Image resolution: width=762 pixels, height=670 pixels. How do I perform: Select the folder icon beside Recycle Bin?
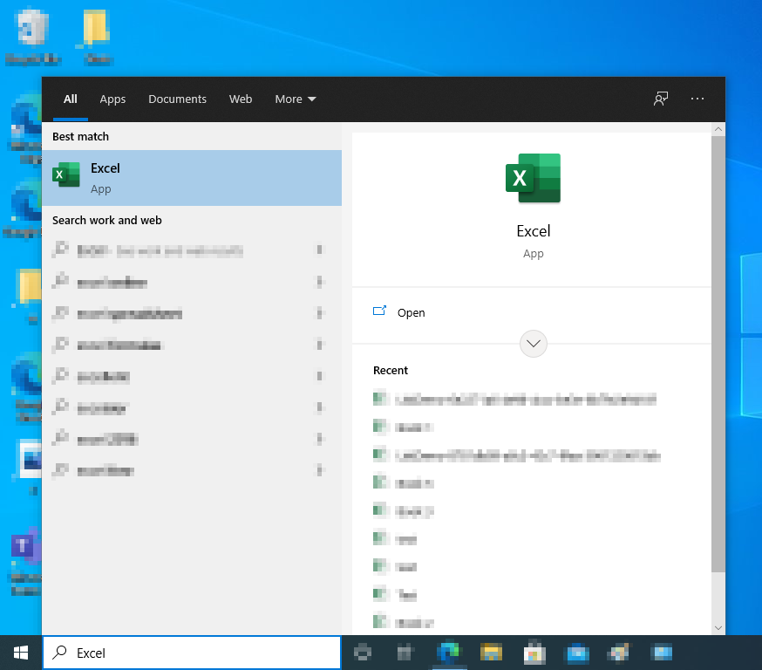96,37
